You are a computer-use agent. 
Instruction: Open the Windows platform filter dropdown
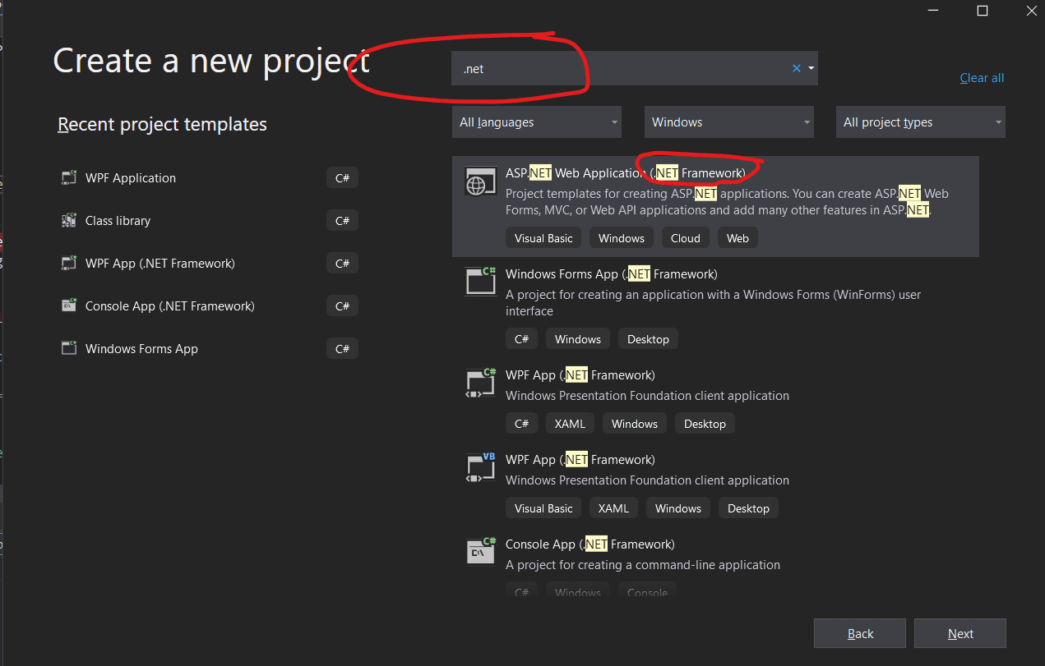[x=729, y=122]
